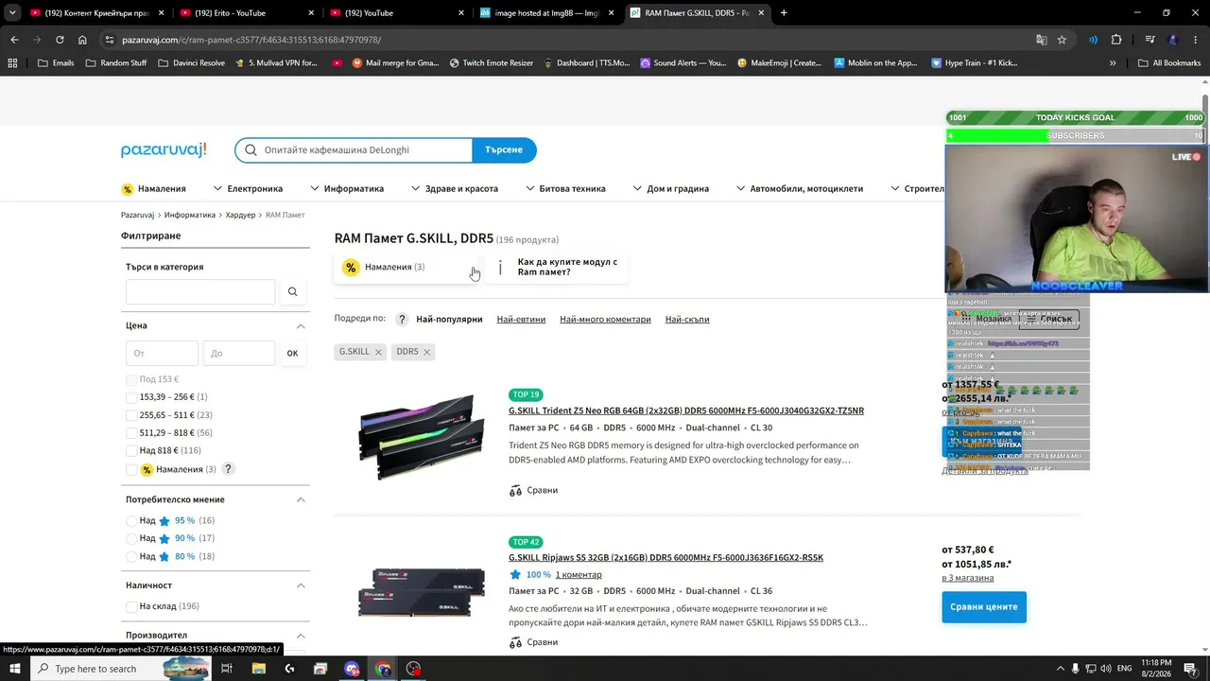The width and height of the screenshot is (1210, 681).
Task: Open the Намаления menu in navigation bar
Action: (154, 188)
